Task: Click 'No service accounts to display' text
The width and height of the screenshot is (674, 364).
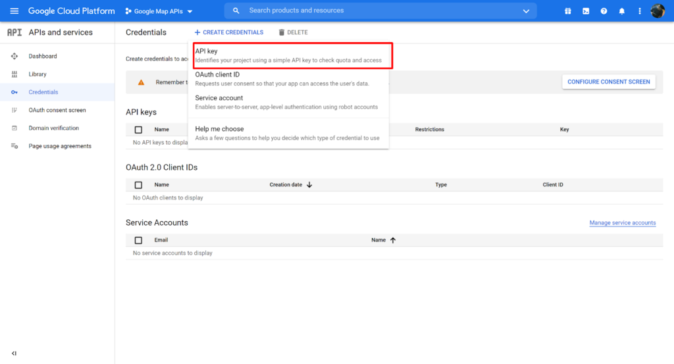Action: coord(173,253)
